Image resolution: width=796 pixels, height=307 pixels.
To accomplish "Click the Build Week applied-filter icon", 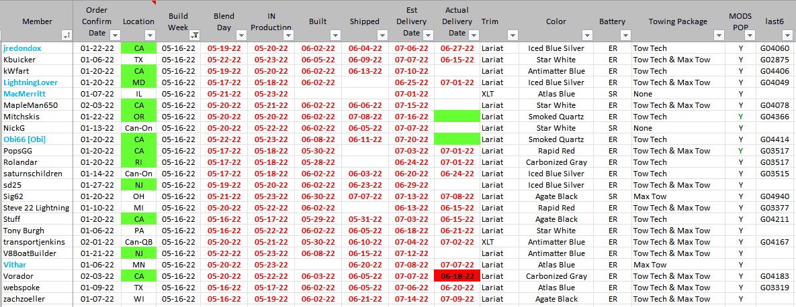I will [x=194, y=35].
